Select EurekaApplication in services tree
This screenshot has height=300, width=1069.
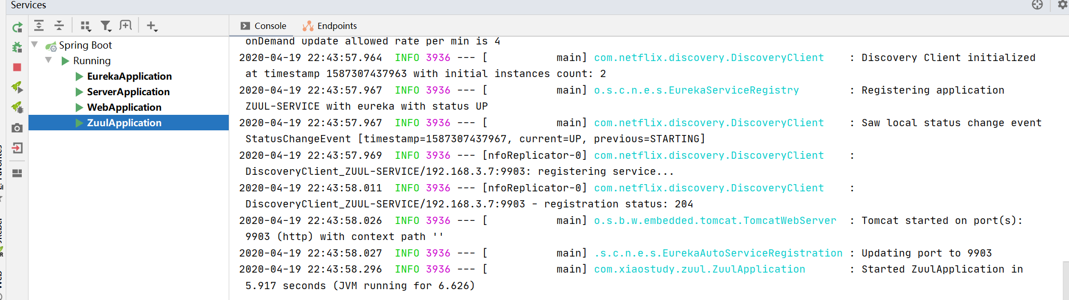click(129, 76)
